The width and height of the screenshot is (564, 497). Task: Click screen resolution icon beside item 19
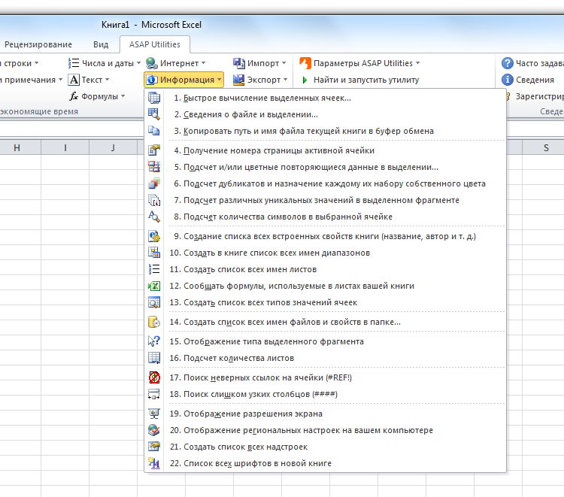154,414
